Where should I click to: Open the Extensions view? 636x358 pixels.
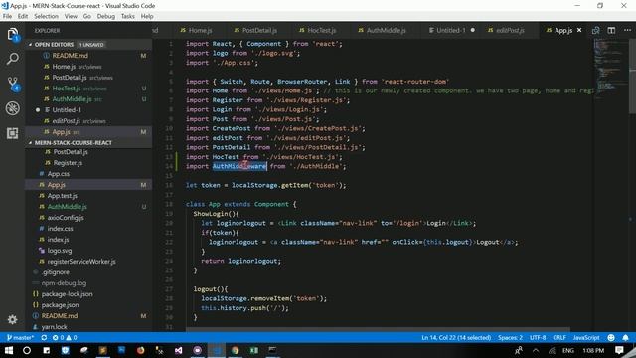[13, 133]
